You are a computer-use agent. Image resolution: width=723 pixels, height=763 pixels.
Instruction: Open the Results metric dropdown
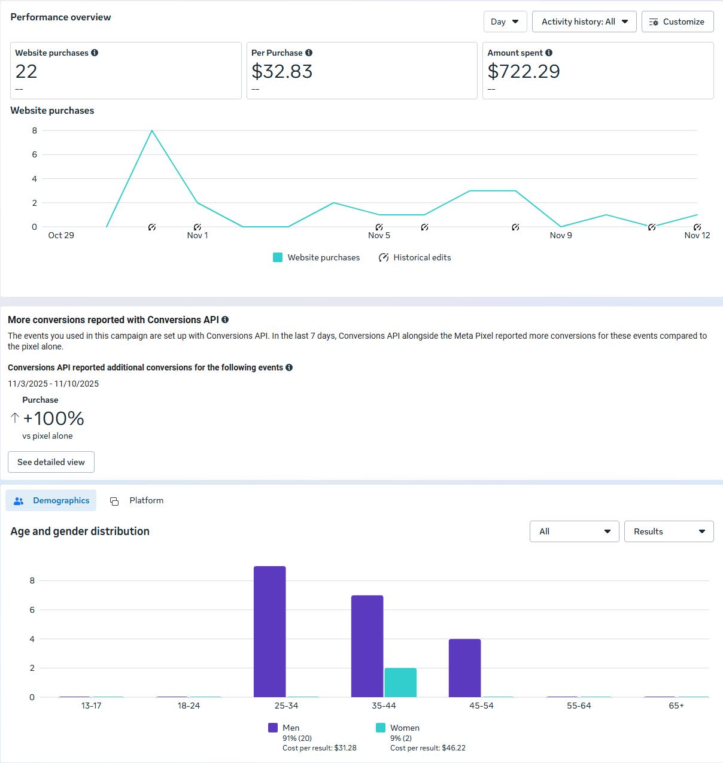[x=669, y=531]
